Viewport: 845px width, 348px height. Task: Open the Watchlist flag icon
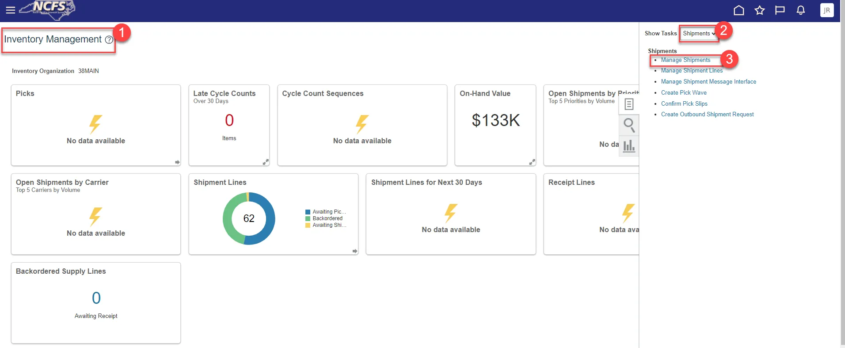click(780, 10)
